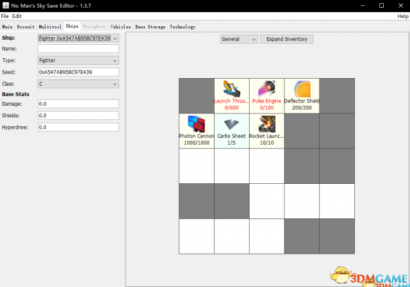This screenshot has width=410, height=287.
Task: Click the app icon in title bar
Action: tap(6, 6)
